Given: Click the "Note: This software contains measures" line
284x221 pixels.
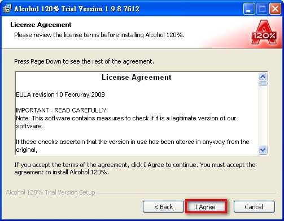Looking at the screenshot, I should click(126, 122).
